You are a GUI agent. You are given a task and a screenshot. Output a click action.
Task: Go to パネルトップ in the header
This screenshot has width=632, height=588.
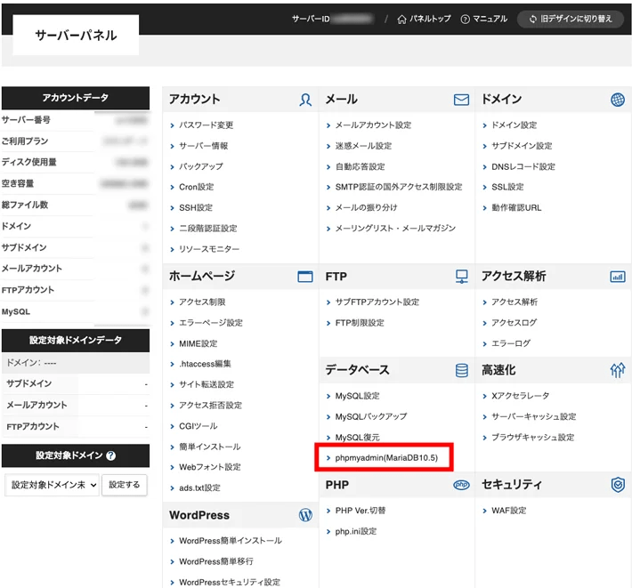point(430,19)
